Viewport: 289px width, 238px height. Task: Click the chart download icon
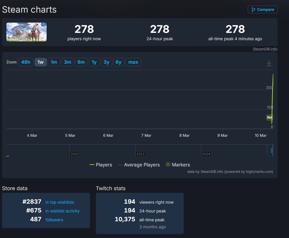(x=269, y=63)
